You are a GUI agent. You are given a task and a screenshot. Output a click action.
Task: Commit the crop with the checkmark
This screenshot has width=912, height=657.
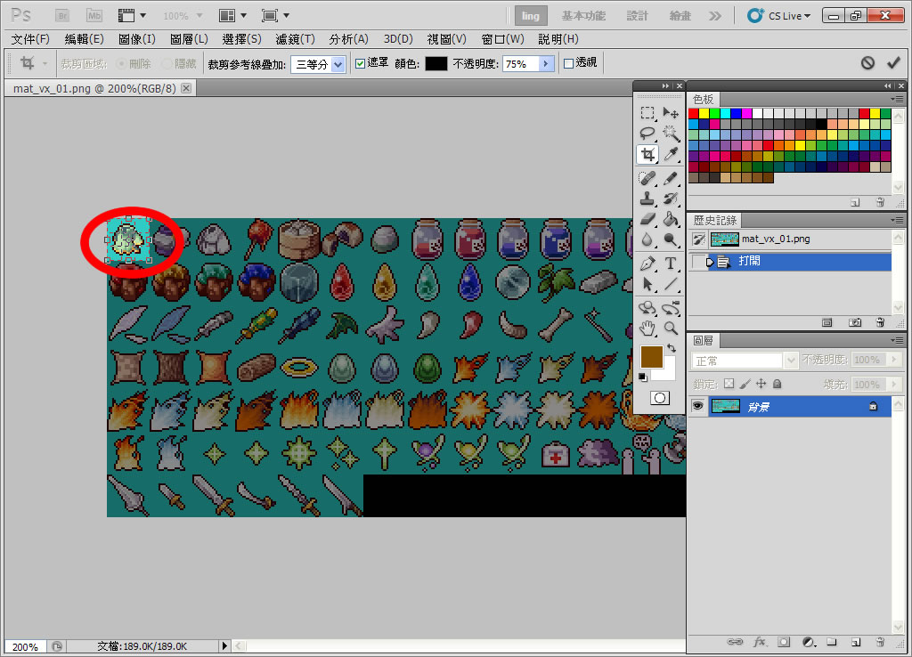pos(893,63)
